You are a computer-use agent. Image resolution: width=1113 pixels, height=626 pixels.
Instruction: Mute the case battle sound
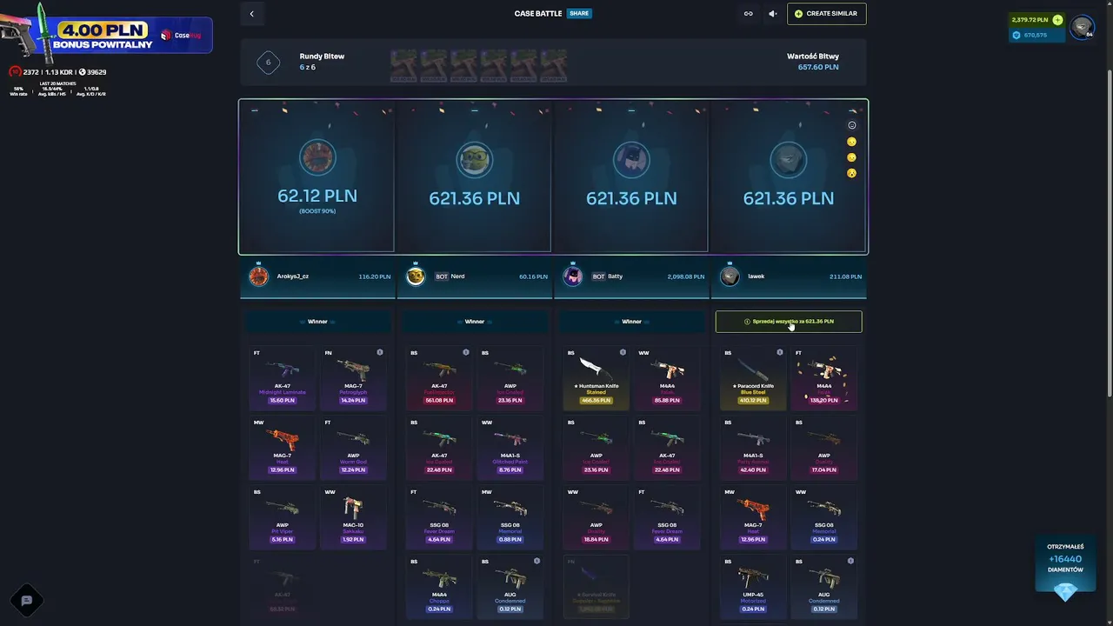pyautogui.click(x=772, y=14)
